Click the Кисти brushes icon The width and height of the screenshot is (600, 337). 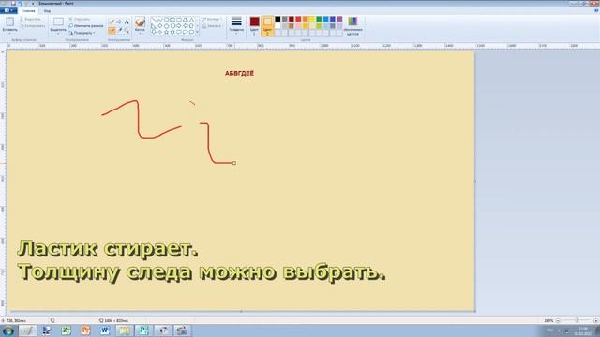pos(140,22)
